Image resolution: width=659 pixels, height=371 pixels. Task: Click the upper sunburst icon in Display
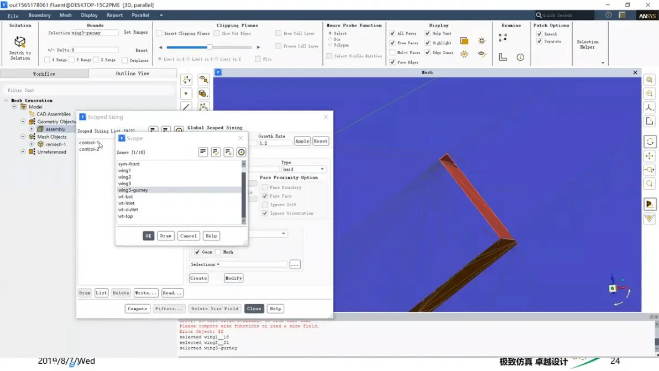point(482,41)
